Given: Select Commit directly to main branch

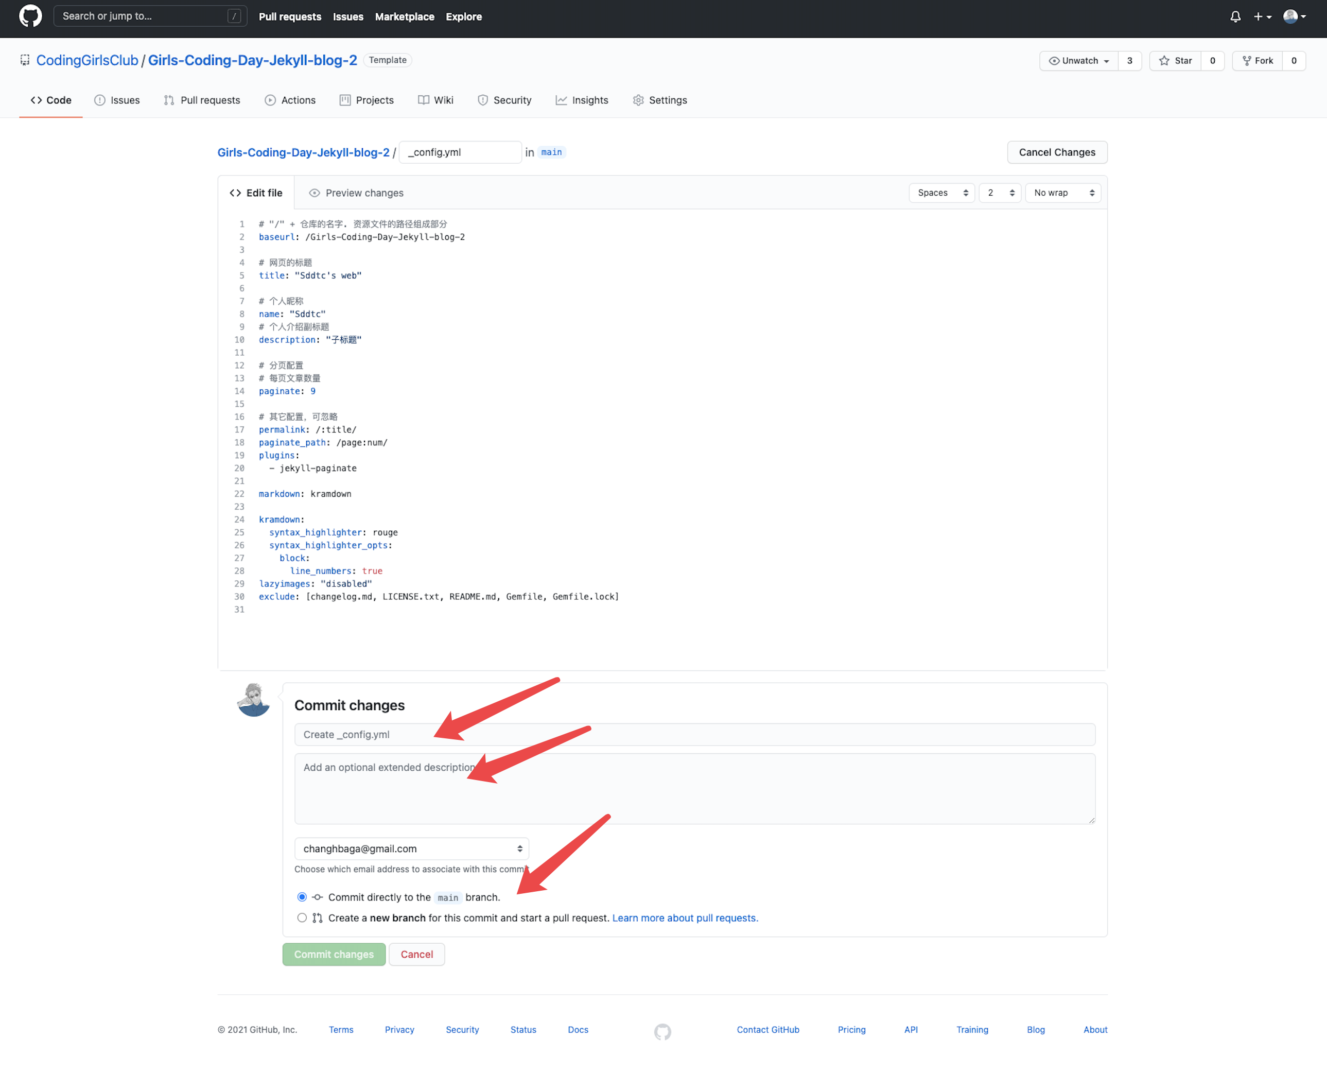Looking at the screenshot, I should point(302,897).
